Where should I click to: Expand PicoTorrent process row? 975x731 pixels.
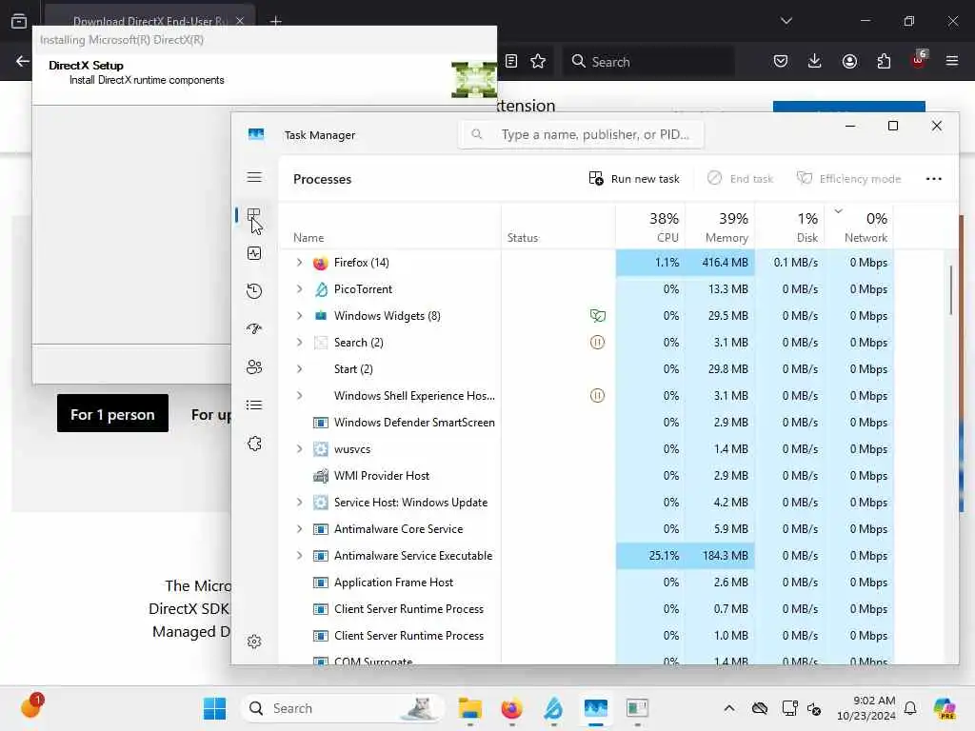tap(300, 289)
